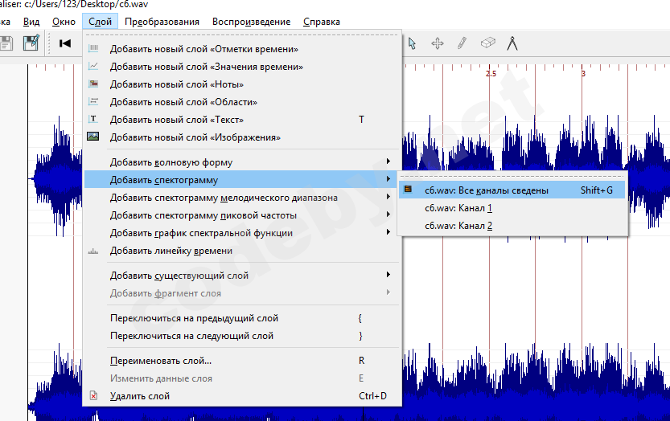Select the Erase tool

(487, 43)
